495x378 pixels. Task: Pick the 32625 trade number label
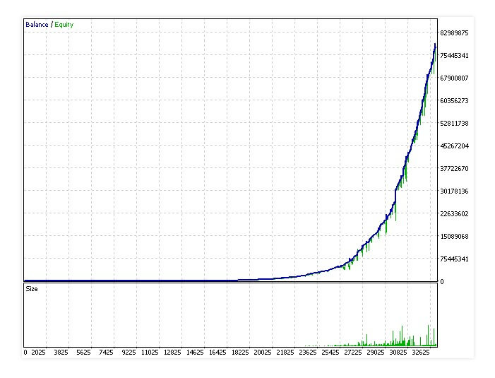(421, 352)
